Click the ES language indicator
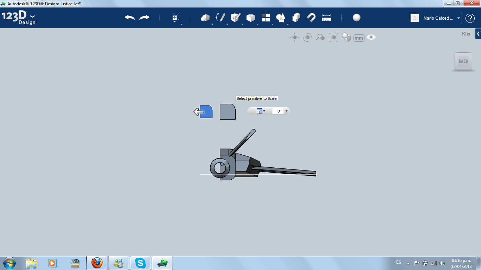Screen dimensions: 481x270 click(399, 262)
